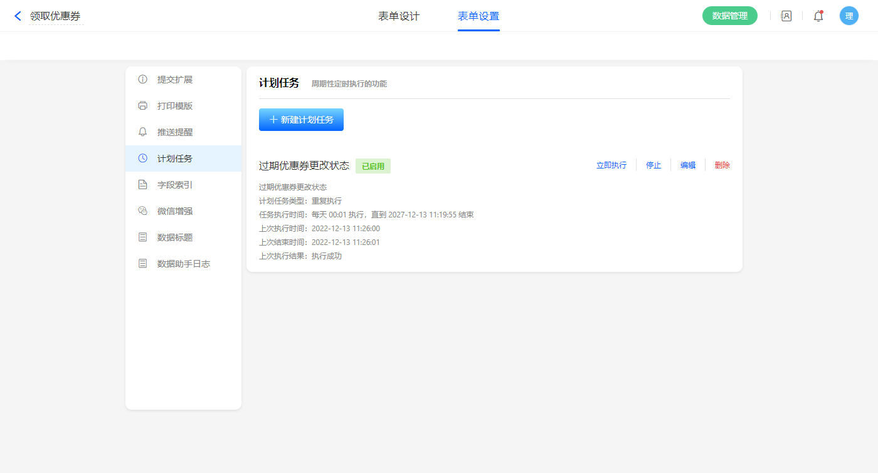Click the bell icon beside 推送提醒
This screenshot has width=878, height=473.
tap(143, 132)
